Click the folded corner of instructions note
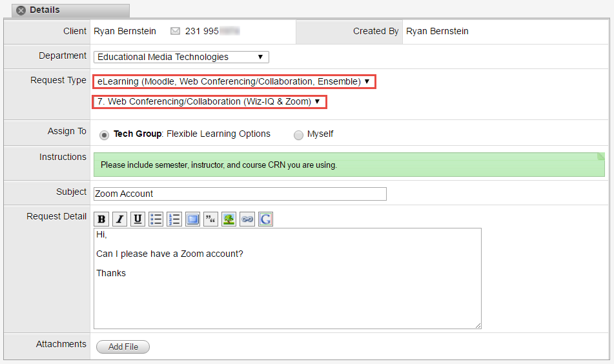The image size is (614, 364). 600,157
